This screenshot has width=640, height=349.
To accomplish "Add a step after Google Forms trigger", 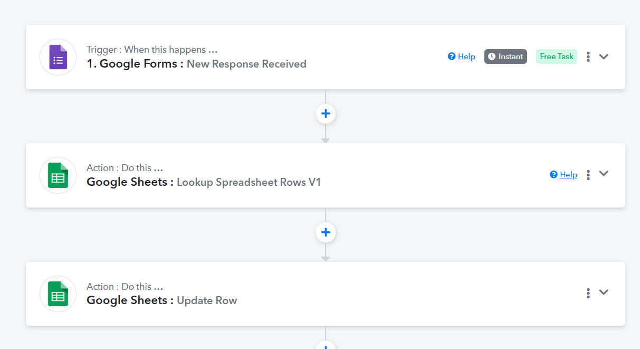I will [326, 114].
